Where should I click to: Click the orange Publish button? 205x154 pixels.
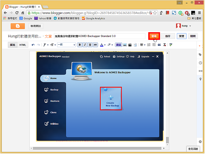[154, 36]
